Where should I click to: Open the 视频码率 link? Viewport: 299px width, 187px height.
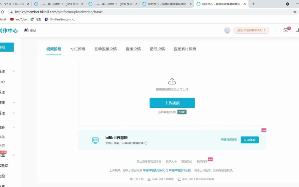[202, 162]
